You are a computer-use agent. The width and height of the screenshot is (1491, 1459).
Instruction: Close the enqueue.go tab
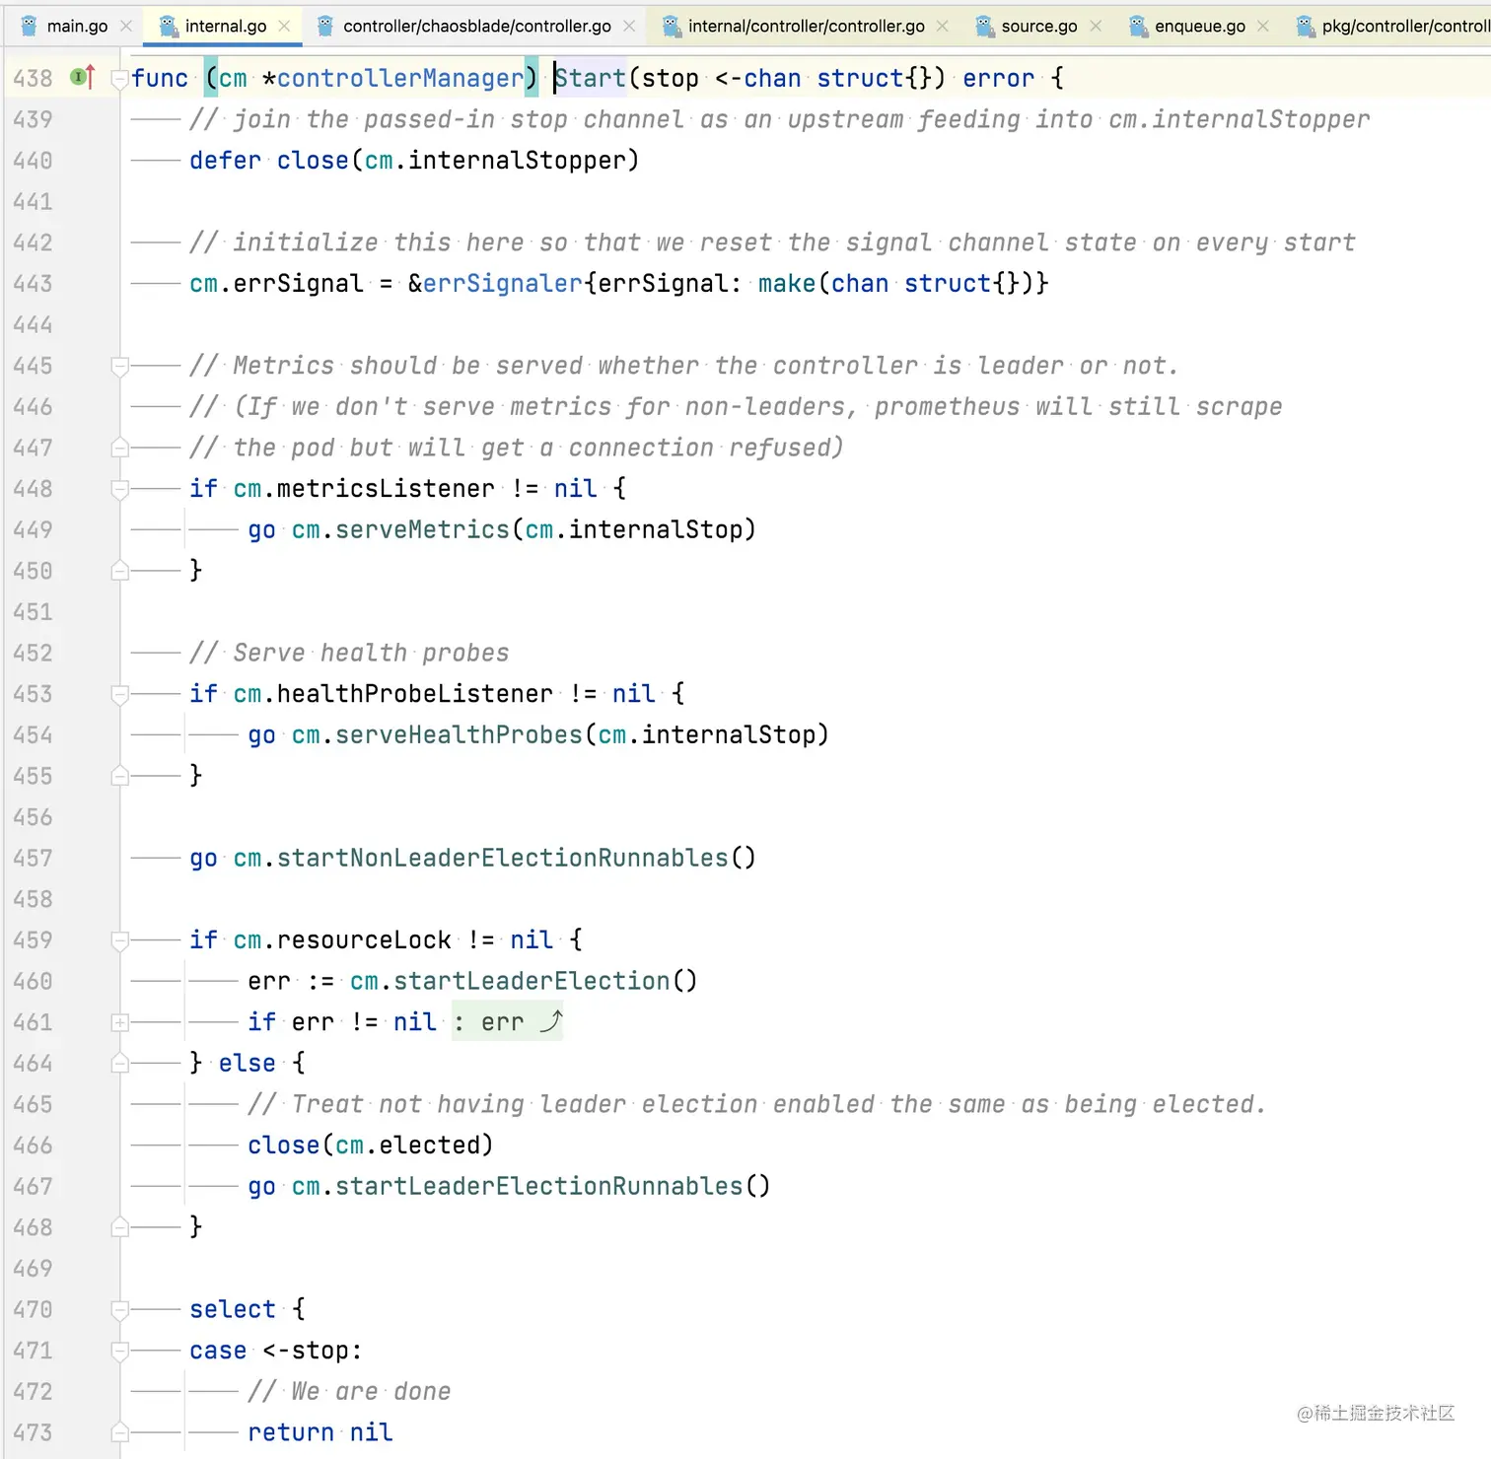pyautogui.click(x=1263, y=26)
